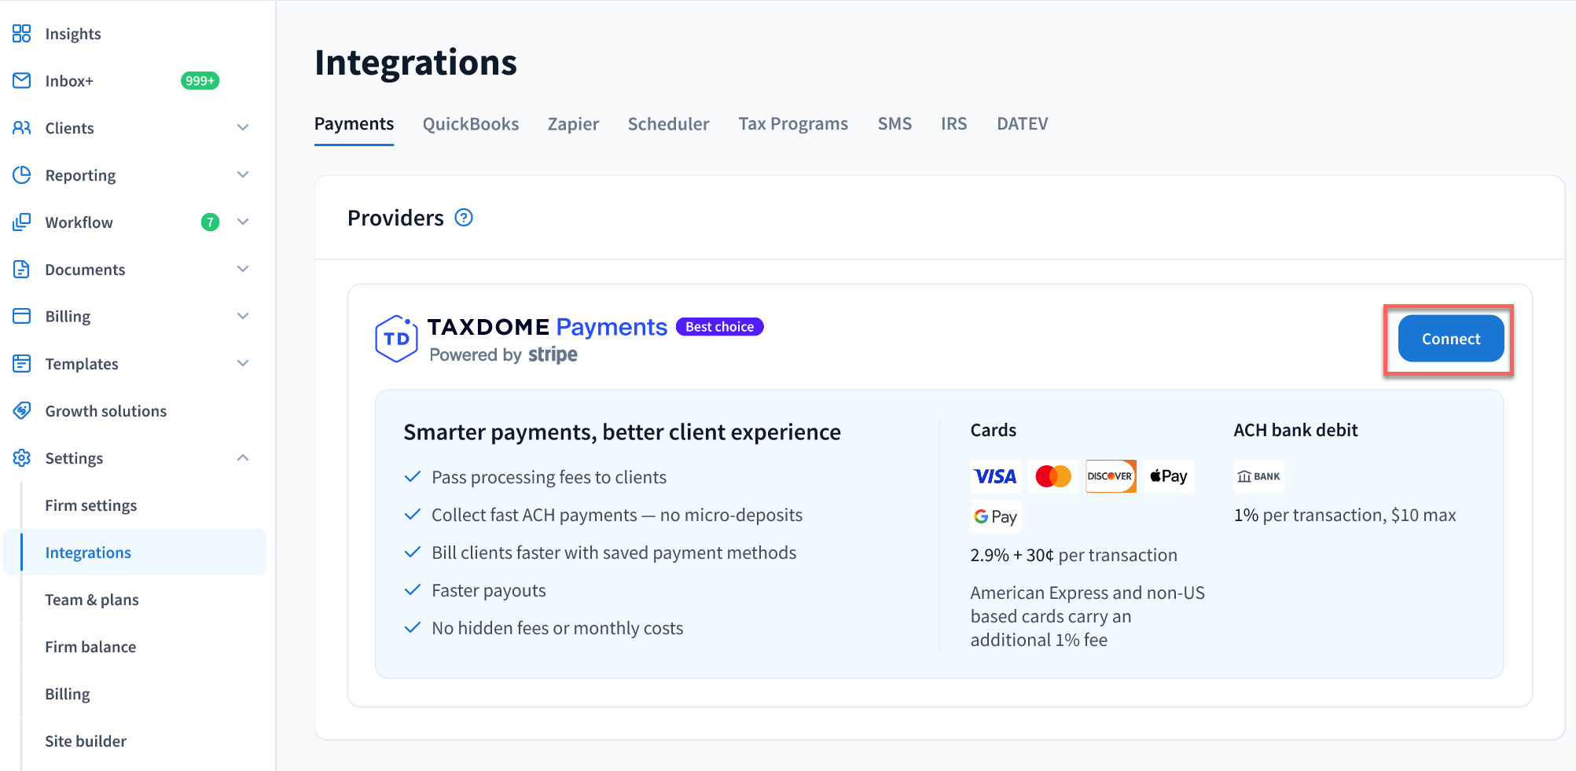The width and height of the screenshot is (1576, 771).
Task: Click the Visa card logo
Action: tap(995, 476)
